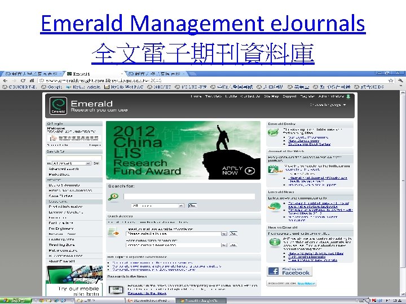Click the Quick Access document arrow icon
The width and height of the screenshot is (406, 304).
click(x=113, y=232)
